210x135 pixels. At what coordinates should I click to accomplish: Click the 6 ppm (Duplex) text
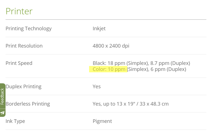[x=168, y=69]
